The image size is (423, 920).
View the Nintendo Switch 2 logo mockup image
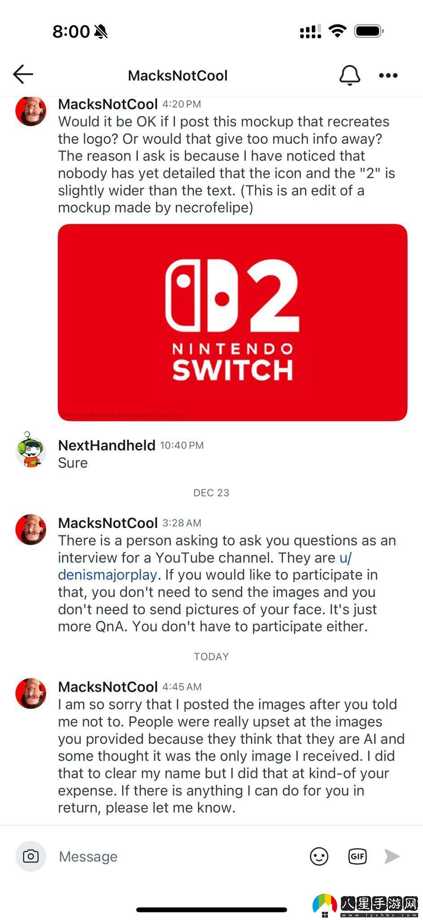232,323
